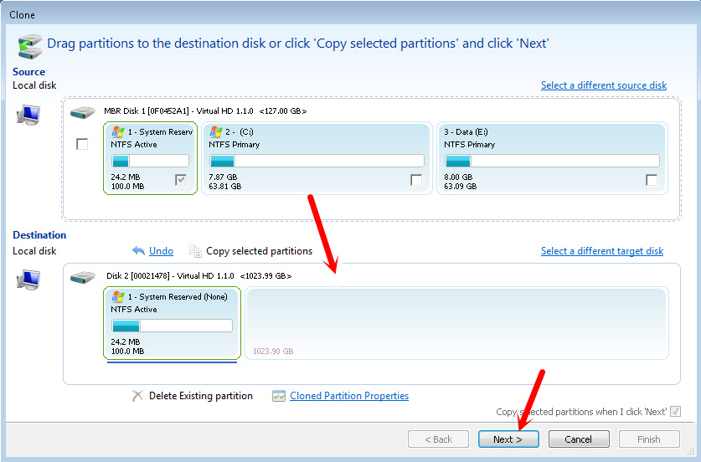Click the Cloned Partition Properties icon
Screen dimensions: 701x462
[279, 396]
